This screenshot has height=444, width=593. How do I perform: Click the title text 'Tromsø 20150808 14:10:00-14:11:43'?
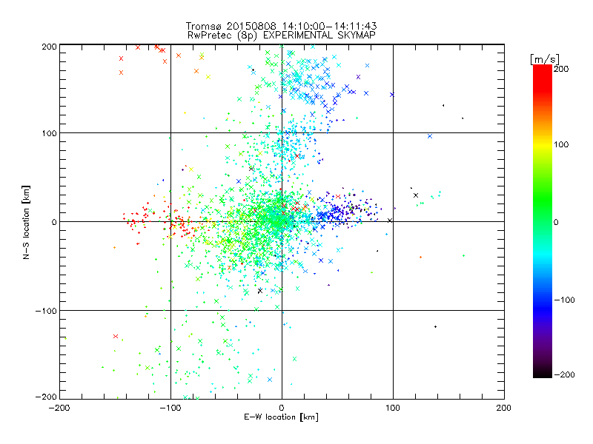click(281, 26)
